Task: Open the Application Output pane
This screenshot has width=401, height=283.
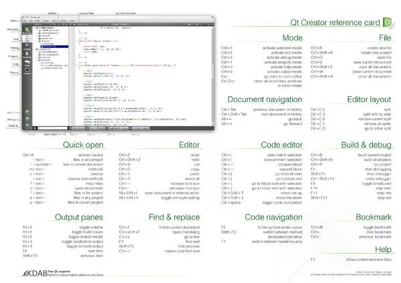Action: (x=118, y=128)
